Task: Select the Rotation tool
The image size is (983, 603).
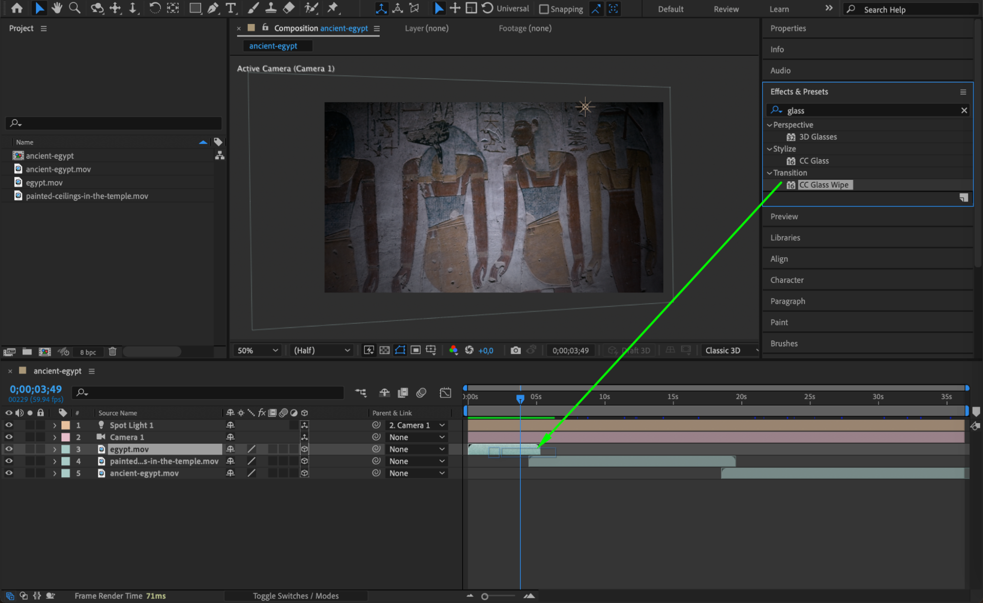Action: 154,8
